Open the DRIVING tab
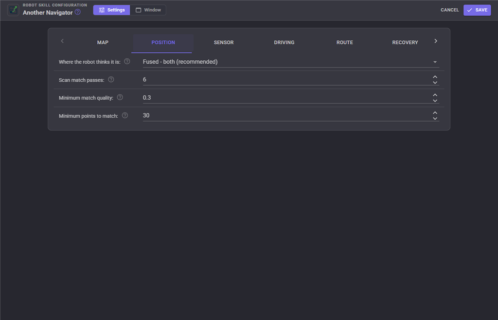The image size is (498, 320). (284, 42)
